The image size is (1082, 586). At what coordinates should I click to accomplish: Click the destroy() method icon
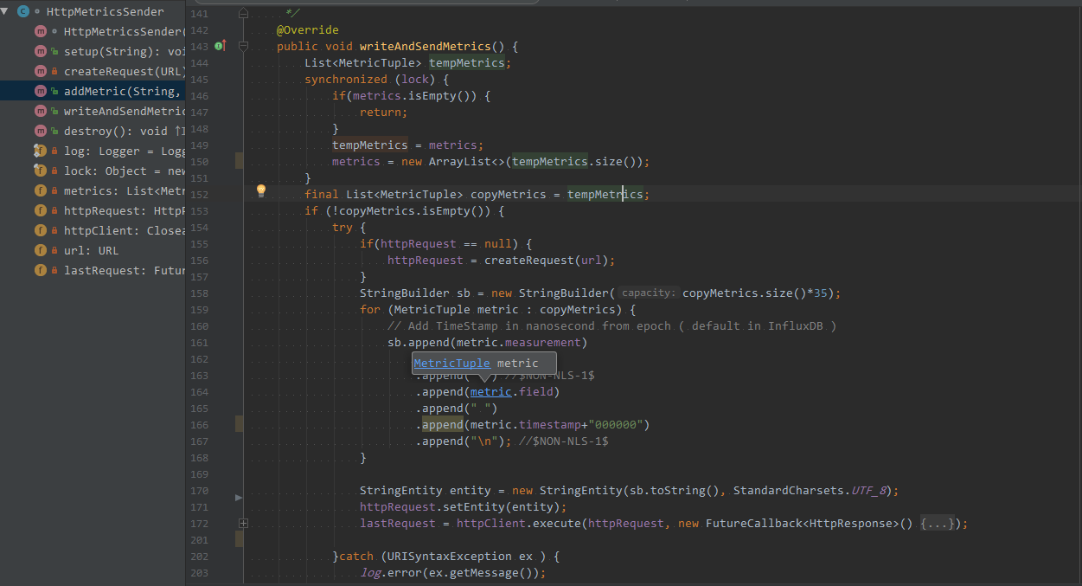click(x=40, y=131)
